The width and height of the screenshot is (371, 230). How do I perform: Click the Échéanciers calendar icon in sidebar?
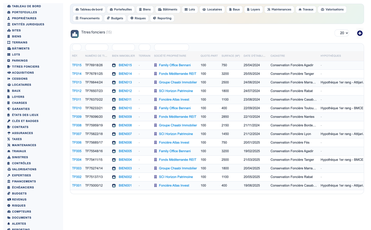click(9, 188)
